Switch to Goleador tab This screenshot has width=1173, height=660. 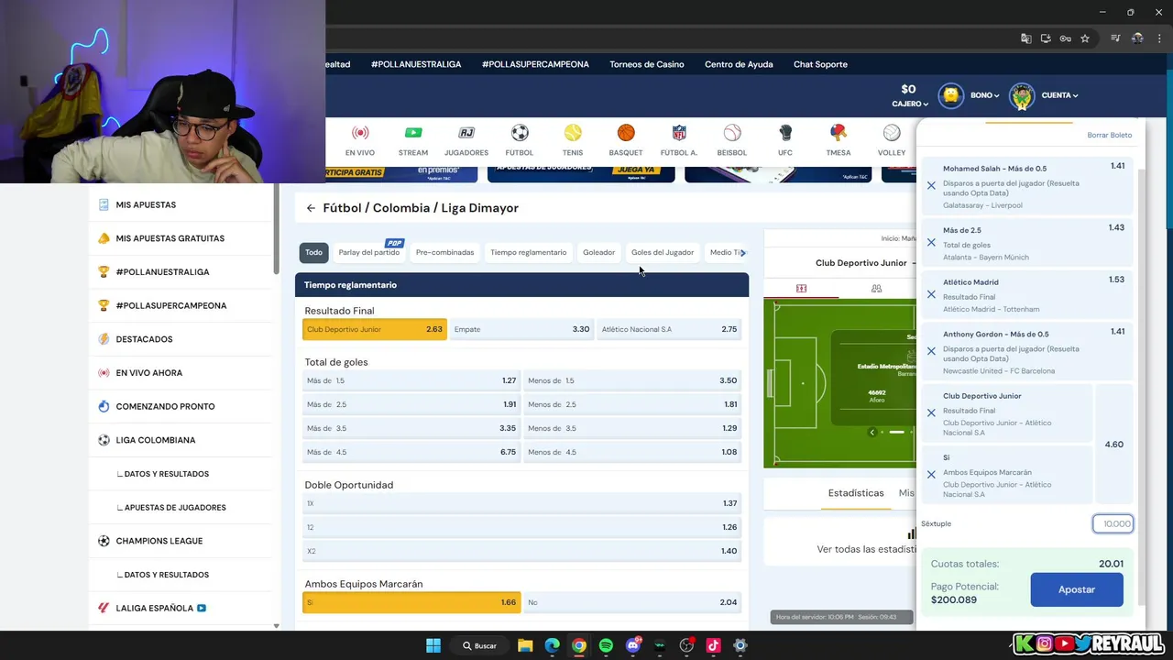[599, 253]
